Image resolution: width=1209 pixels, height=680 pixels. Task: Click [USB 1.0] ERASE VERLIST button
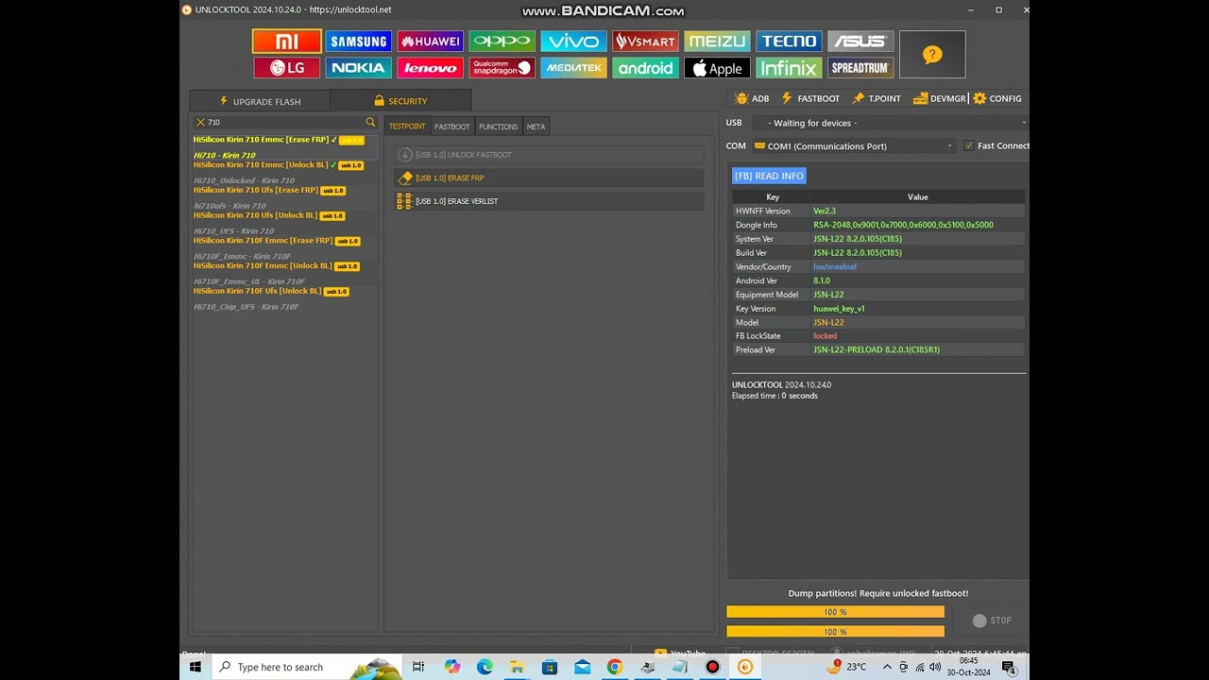[549, 201]
